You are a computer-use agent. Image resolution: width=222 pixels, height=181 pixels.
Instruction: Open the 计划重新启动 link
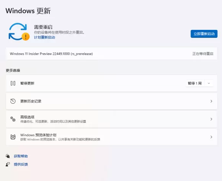tap(44, 38)
